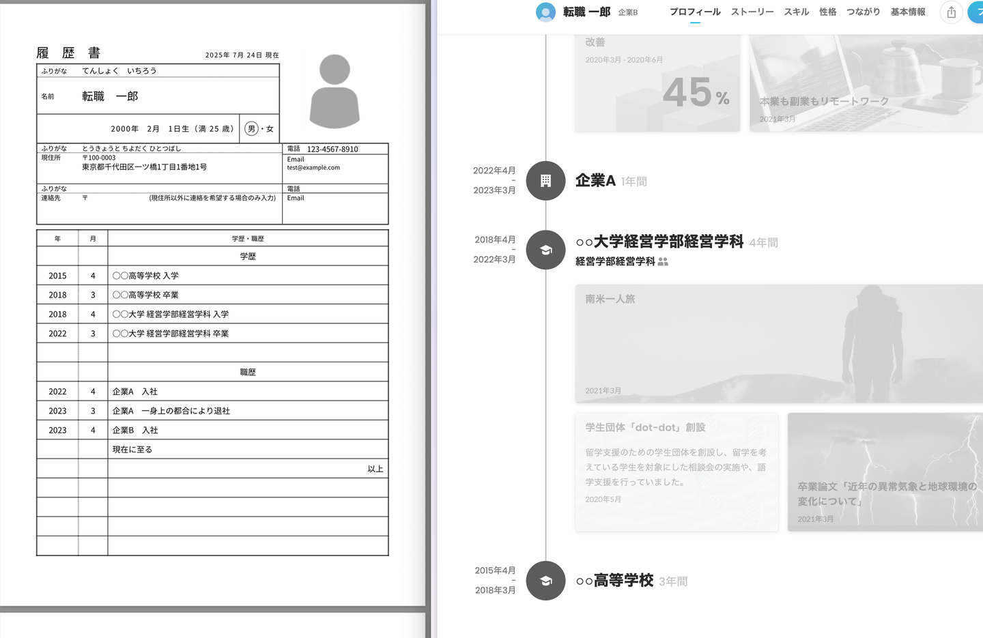Open the ○○高等学校 timeline heading
This screenshot has height=638, width=983.
(614, 580)
